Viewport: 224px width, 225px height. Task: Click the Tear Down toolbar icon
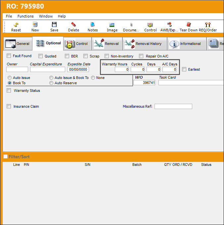pos(189,27)
